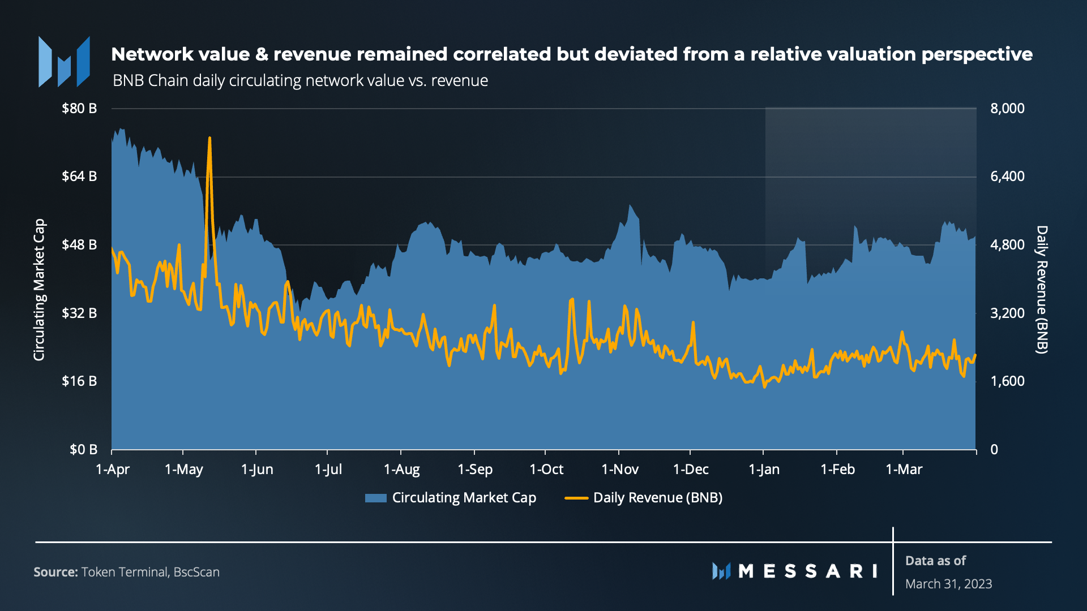This screenshot has height=611, width=1087.
Task: Click the 1,600 right axis label
Action: [1007, 381]
